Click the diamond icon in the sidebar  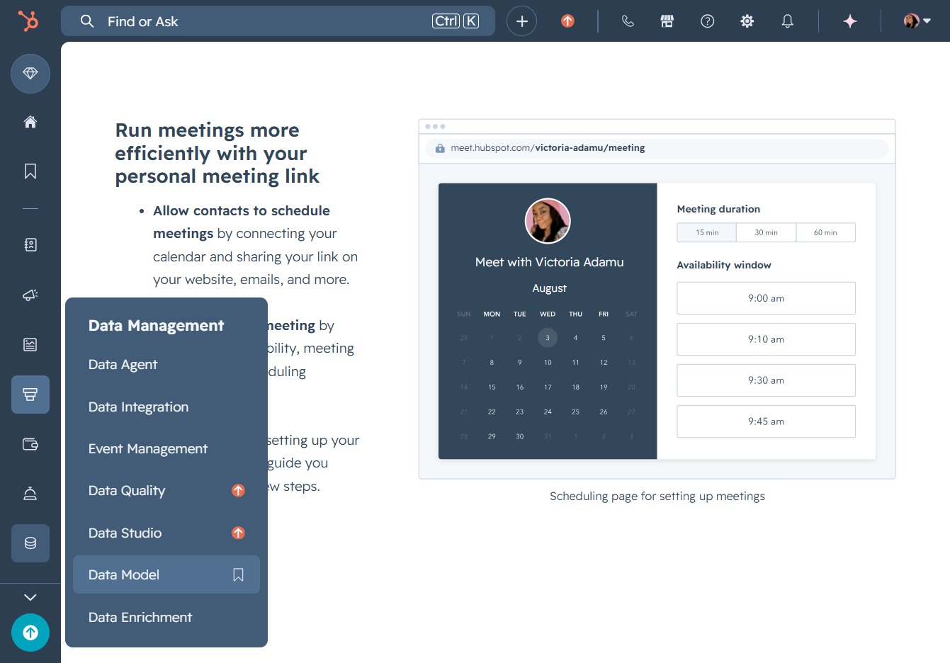point(30,73)
